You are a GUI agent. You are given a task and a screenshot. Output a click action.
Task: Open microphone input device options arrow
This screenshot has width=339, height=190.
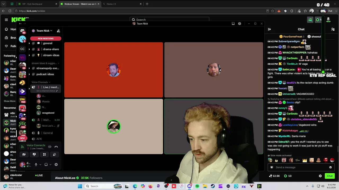pos(40,164)
